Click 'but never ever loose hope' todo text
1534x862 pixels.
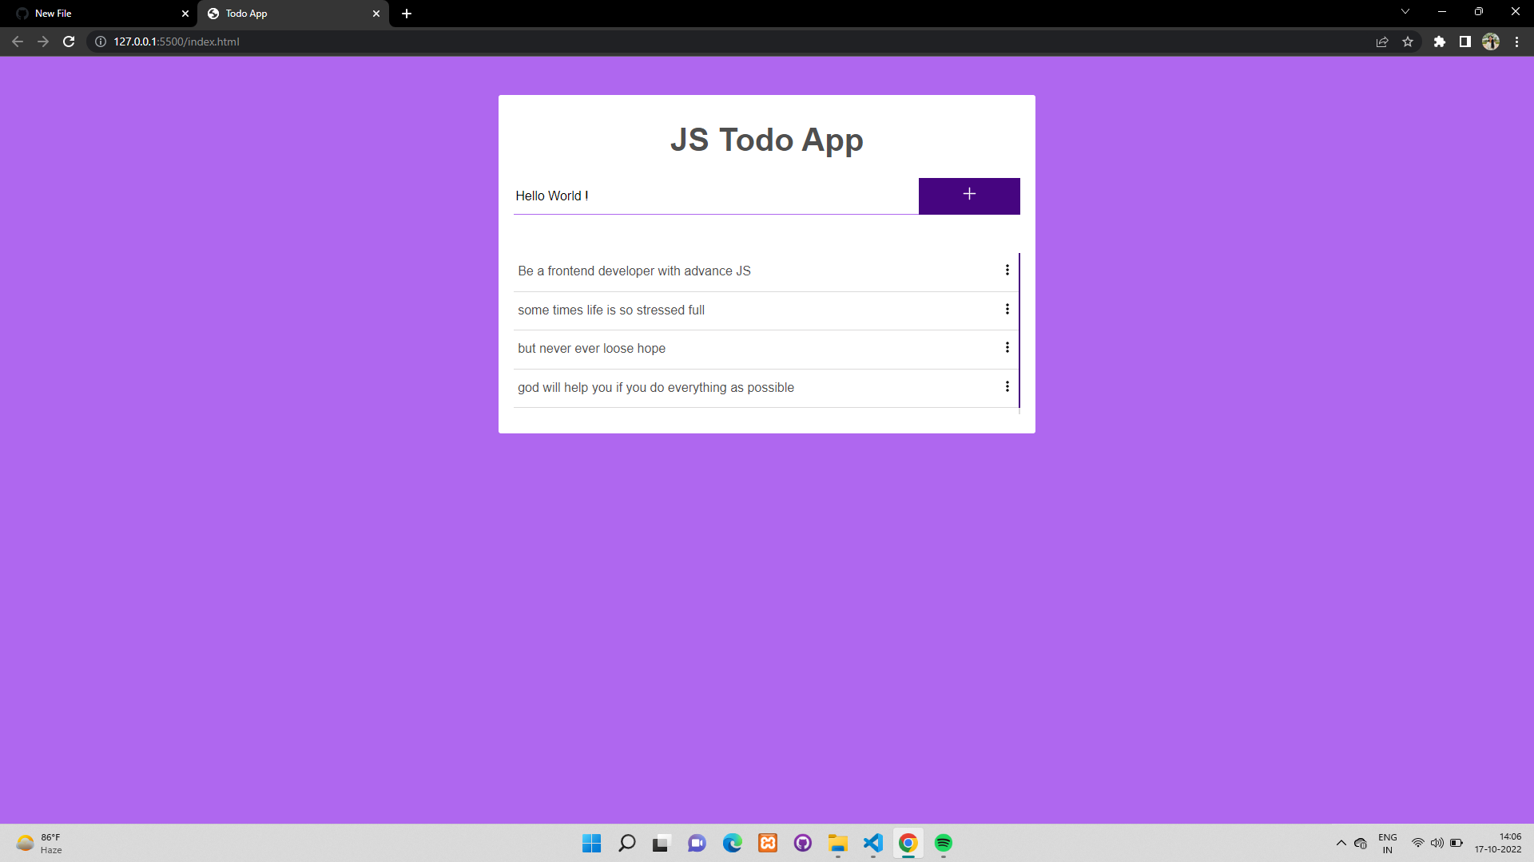[x=591, y=349]
